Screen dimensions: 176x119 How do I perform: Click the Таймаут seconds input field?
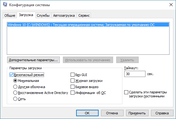click(135, 74)
